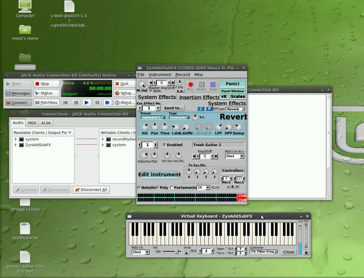Viewport: 364px width, 278px height.
Task: Open the EffType Reverb dropdown
Action: tap(236, 109)
